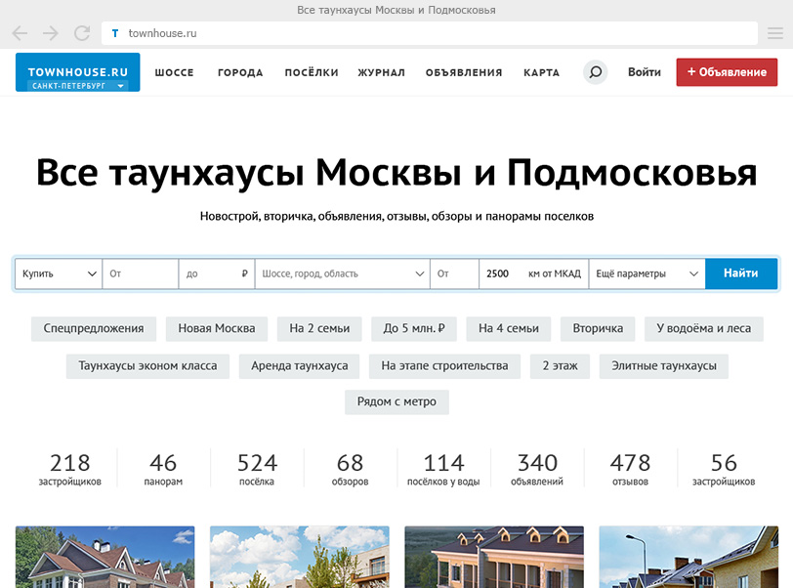Screen dimensions: 793x588
Task: Click the red Объявление button
Action: (x=727, y=72)
